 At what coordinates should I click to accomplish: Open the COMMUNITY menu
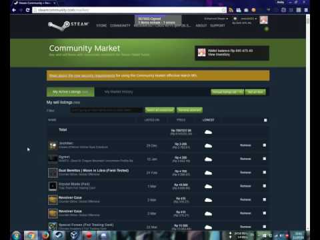coord(120,25)
